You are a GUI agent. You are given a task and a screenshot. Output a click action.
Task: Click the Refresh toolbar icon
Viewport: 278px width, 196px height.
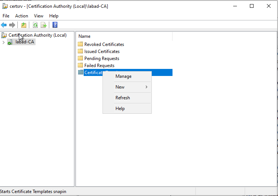(x=35, y=25)
